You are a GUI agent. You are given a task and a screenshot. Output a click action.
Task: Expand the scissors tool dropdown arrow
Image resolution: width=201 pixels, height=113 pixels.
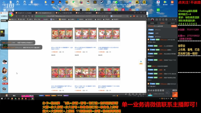pos(139,16)
